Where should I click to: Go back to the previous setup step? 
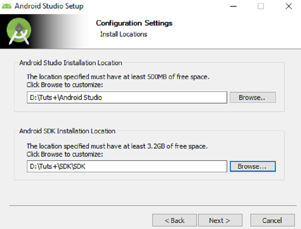coord(174,220)
